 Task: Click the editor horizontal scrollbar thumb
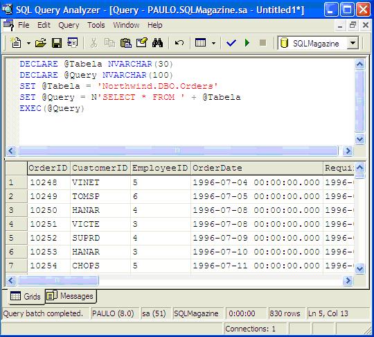(178, 150)
